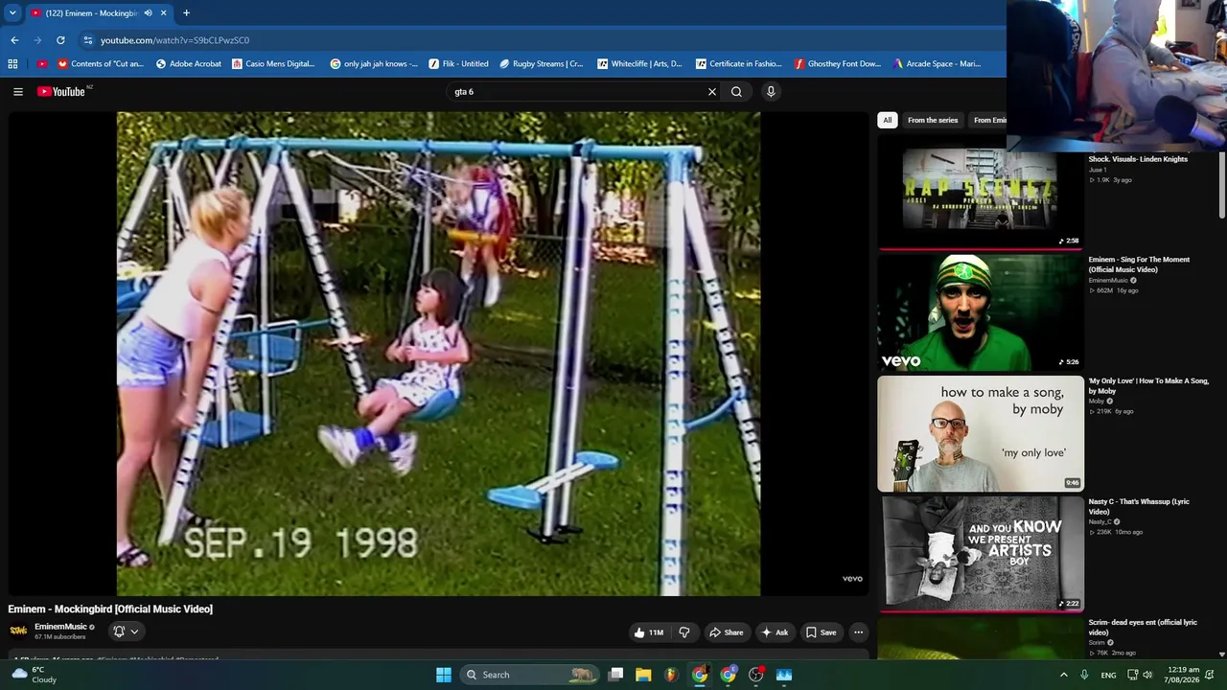Open the 'how to make a song, by moby' thumbnail
This screenshot has width=1227, height=690.
coord(981,433)
